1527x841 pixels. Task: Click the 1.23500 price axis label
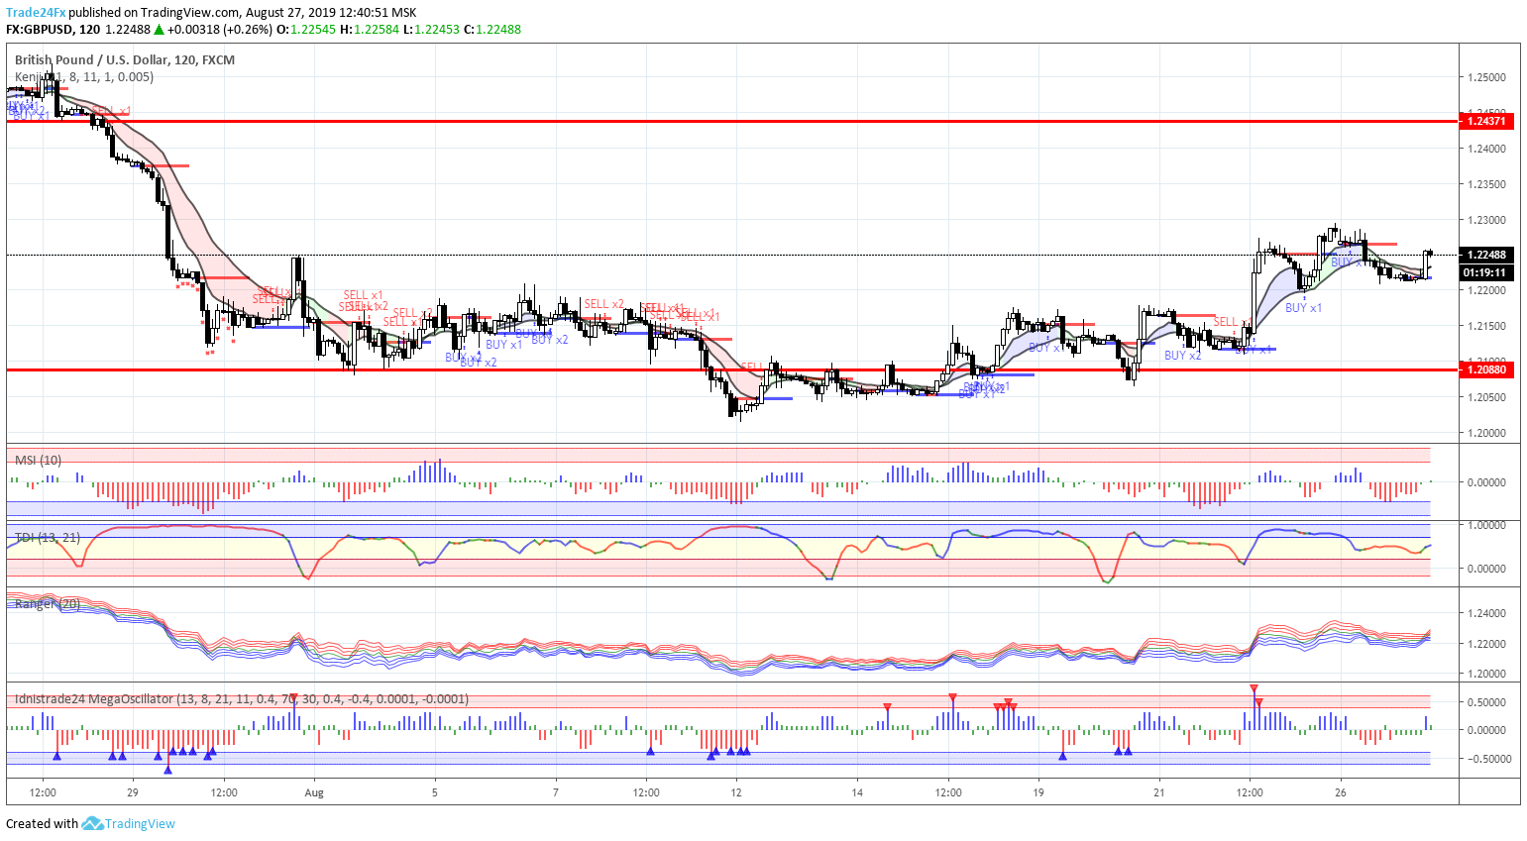[1486, 184]
